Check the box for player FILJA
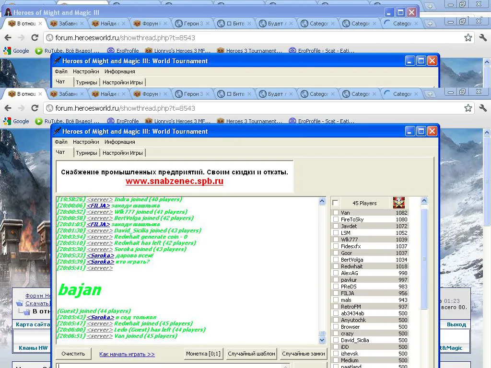The image size is (491, 368). 336,293
